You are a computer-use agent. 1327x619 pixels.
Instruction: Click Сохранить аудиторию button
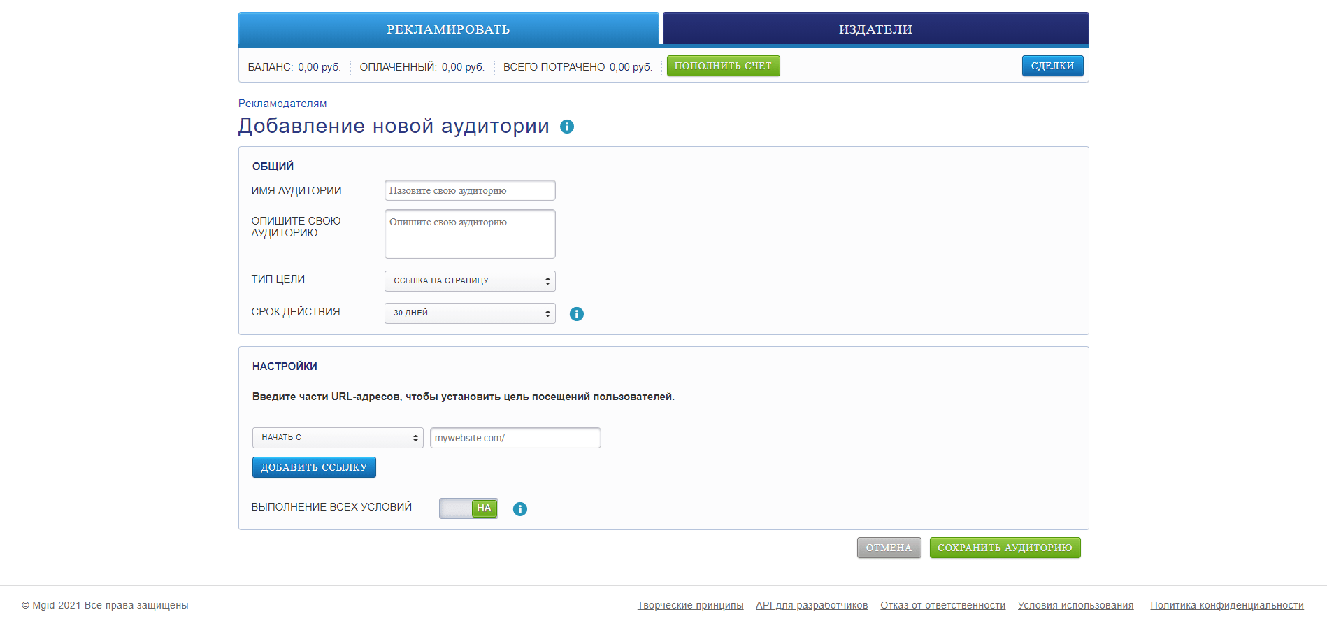click(1005, 548)
